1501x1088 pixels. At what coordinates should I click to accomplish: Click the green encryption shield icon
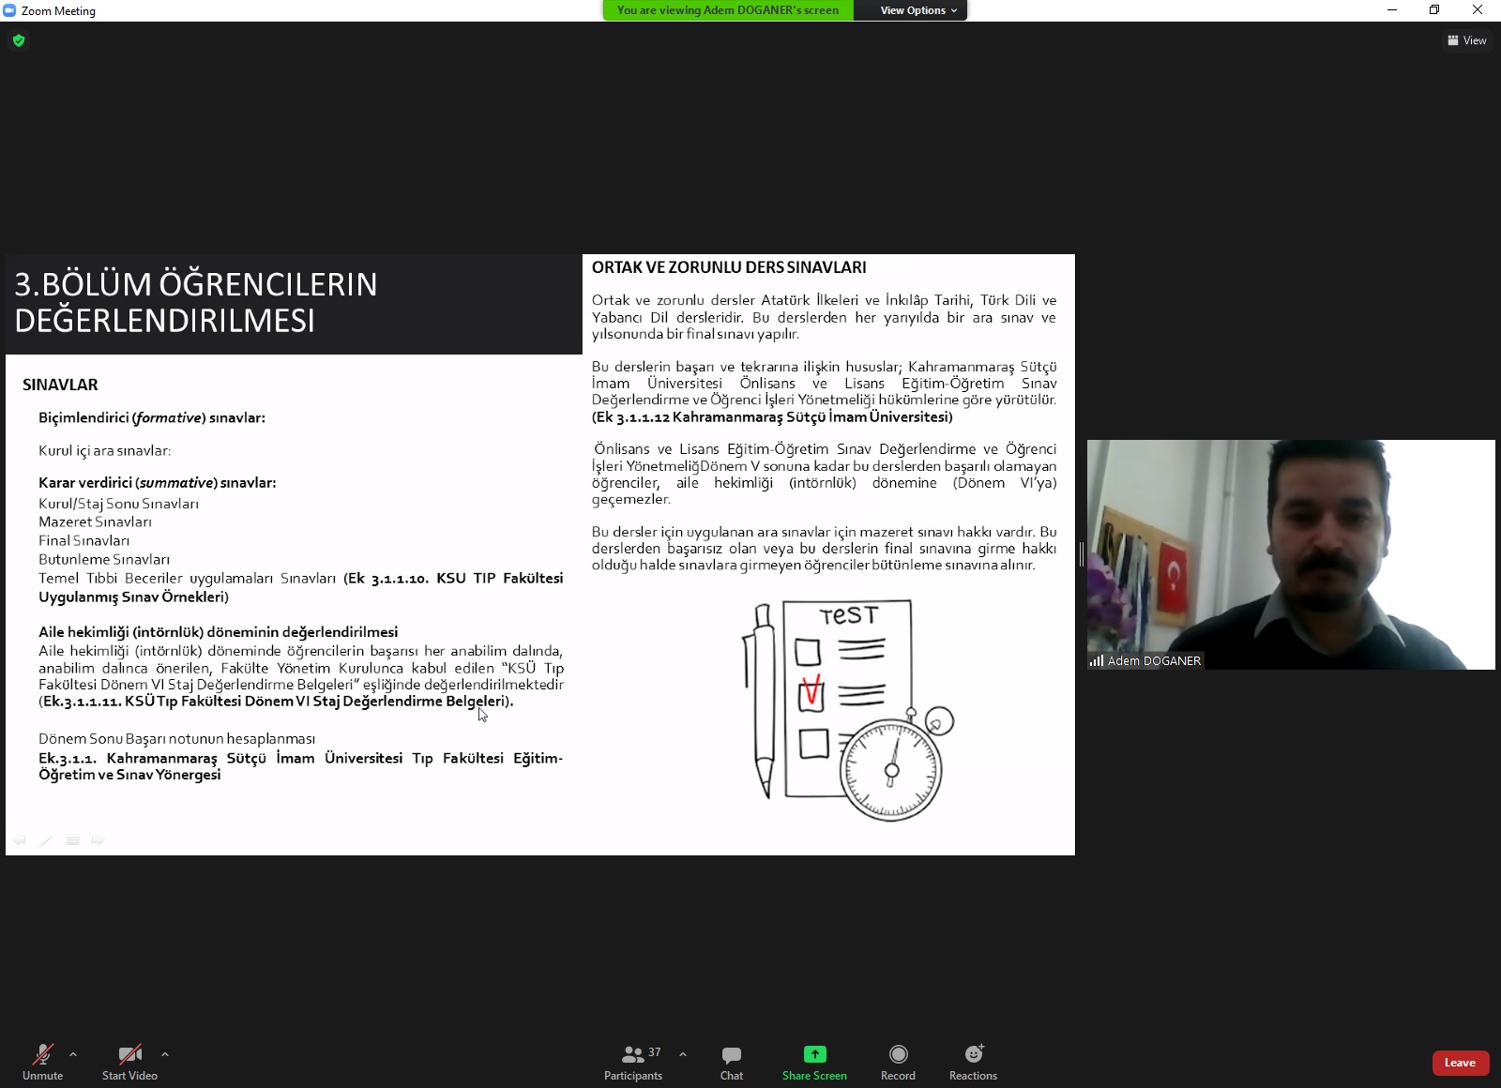[19, 40]
